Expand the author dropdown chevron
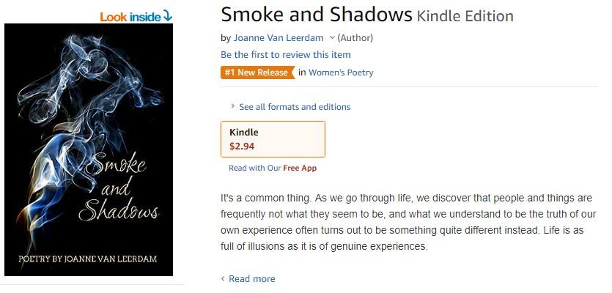The height and width of the screenshot is (293, 612). click(x=332, y=37)
